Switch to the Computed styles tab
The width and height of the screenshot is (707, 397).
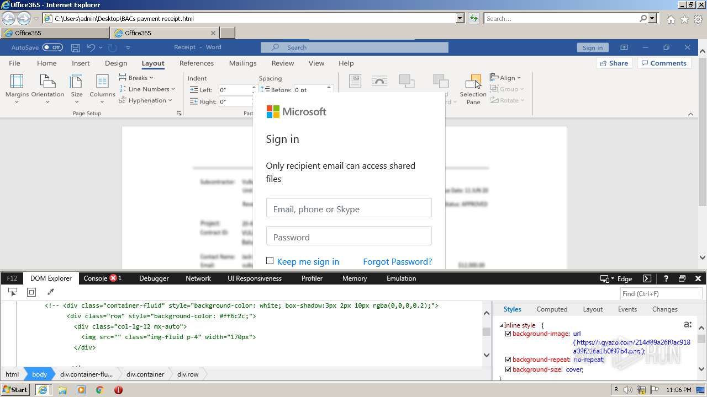click(552, 309)
